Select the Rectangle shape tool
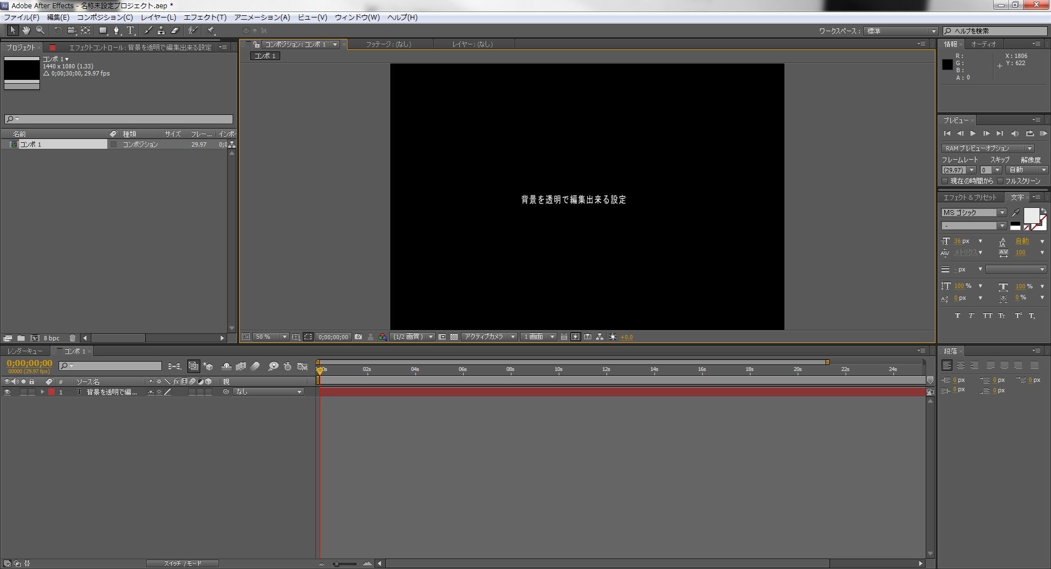Viewport: 1051px width, 569px height. 102,31
